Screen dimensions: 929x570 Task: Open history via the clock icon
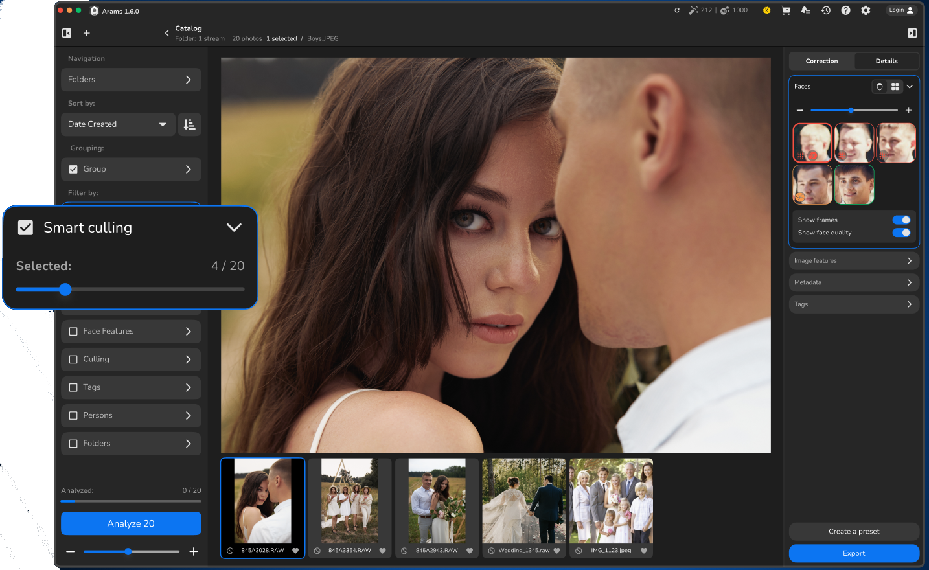pos(826,10)
